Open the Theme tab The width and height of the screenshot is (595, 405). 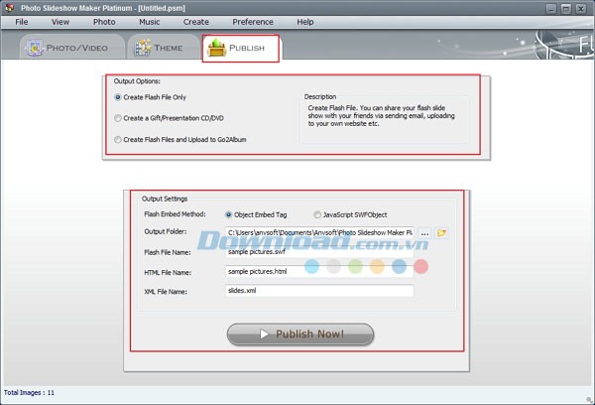160,47
